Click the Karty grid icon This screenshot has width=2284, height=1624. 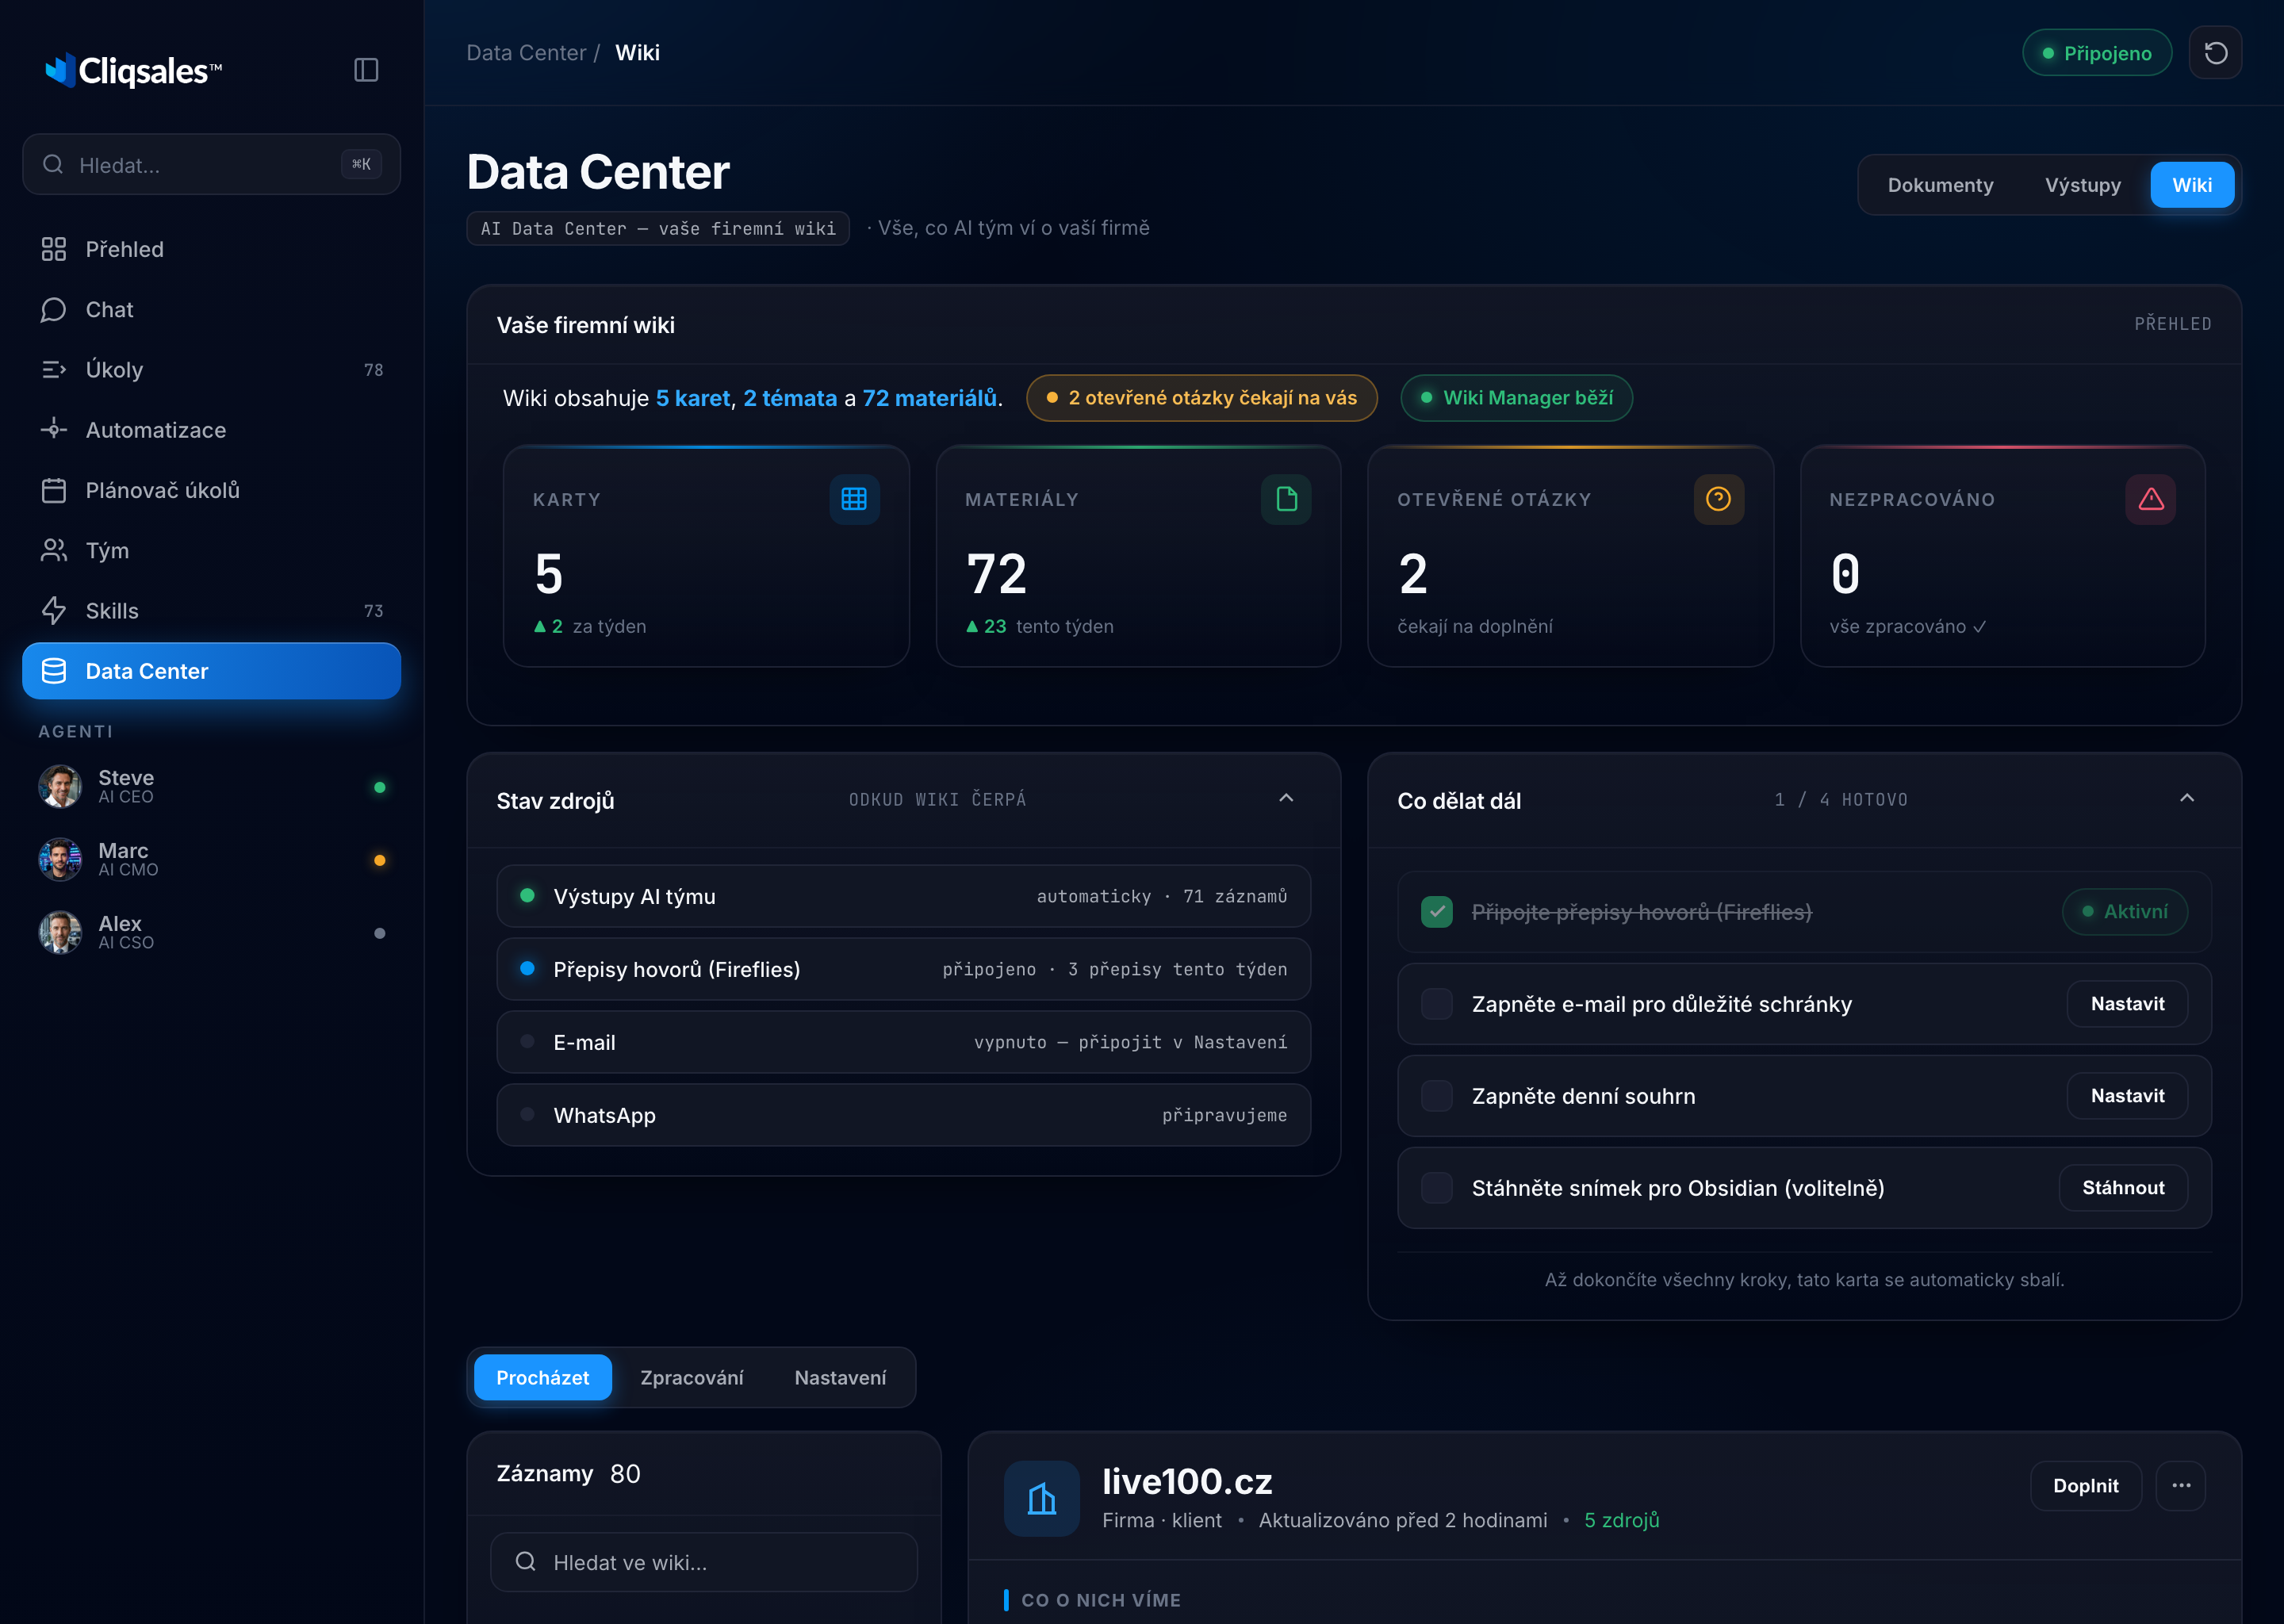854,499
